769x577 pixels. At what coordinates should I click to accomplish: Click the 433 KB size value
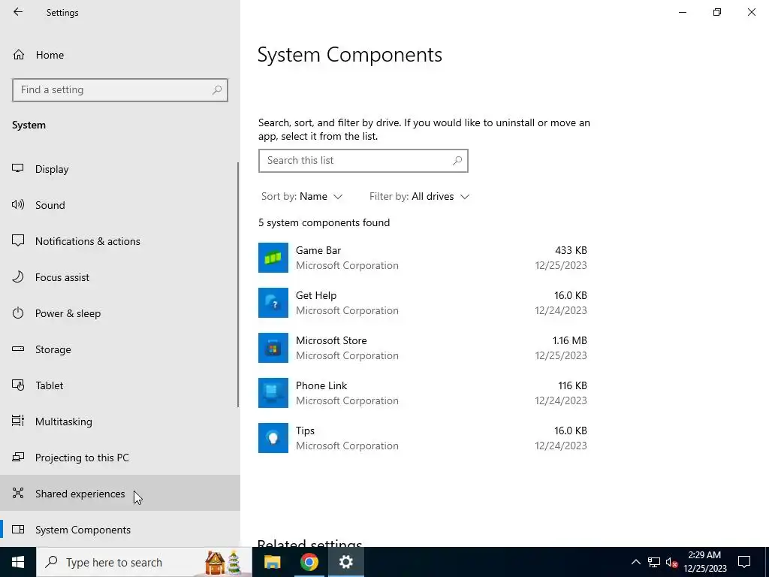tap(571, 250)
